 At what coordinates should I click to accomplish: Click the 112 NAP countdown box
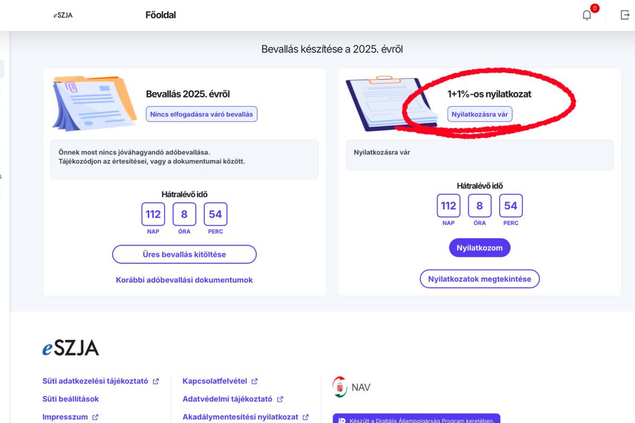tap(153, 214)
